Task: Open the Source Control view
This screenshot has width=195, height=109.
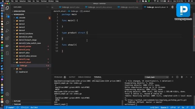Action: [7, 15]
